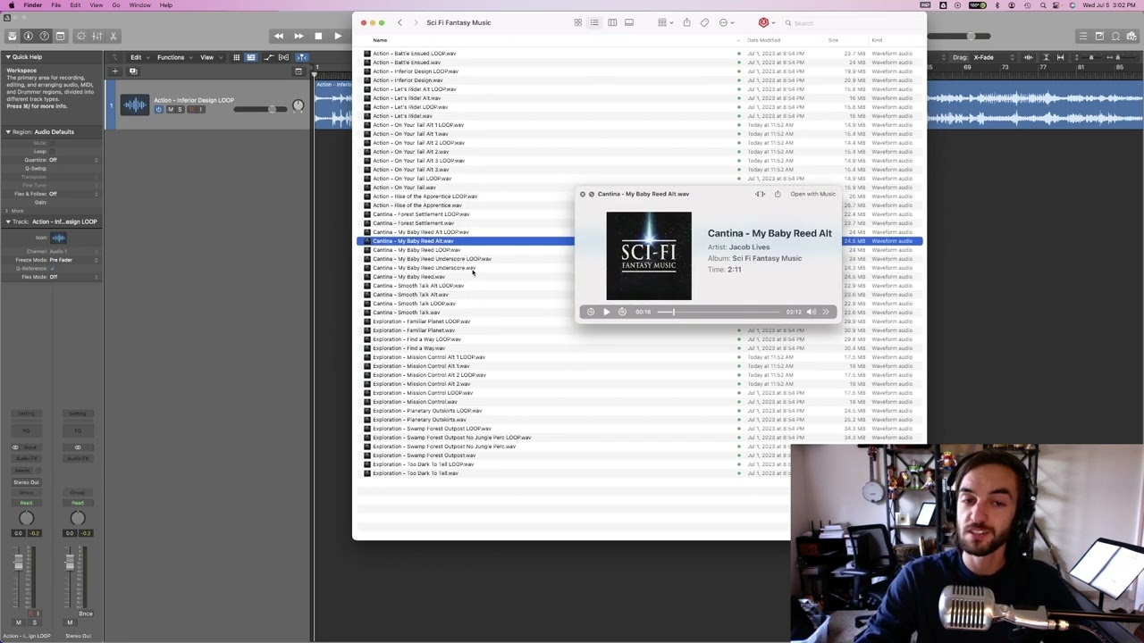The width and height of the screenshot is (1144, 643).
Task: Mute the Action - Inferior Design LOOP track
Action: [170, 109]
